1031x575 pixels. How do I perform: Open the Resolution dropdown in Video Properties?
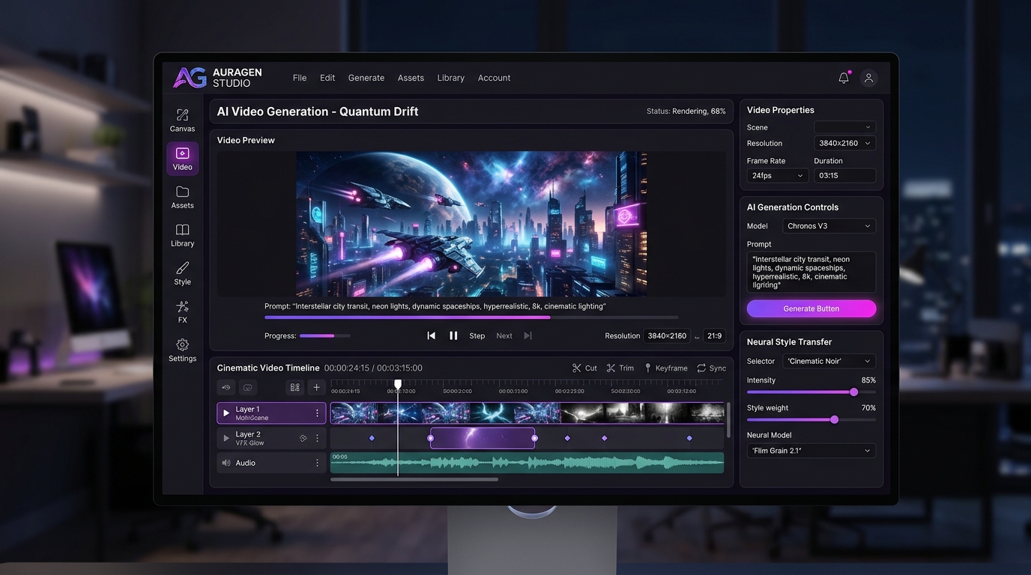[844, 143]
